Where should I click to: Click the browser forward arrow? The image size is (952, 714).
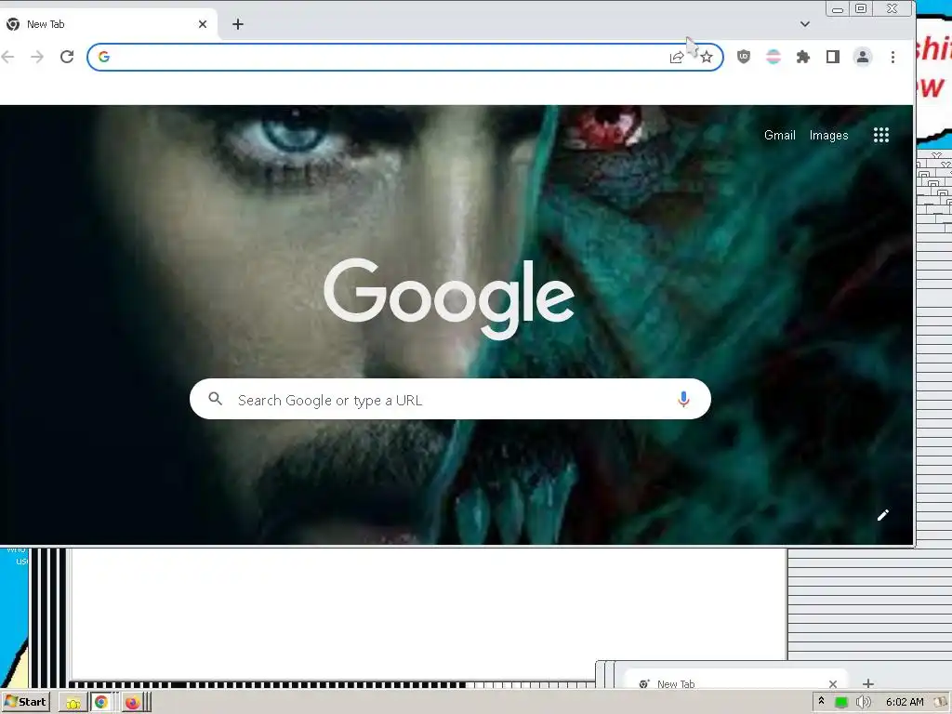point(37,57)
